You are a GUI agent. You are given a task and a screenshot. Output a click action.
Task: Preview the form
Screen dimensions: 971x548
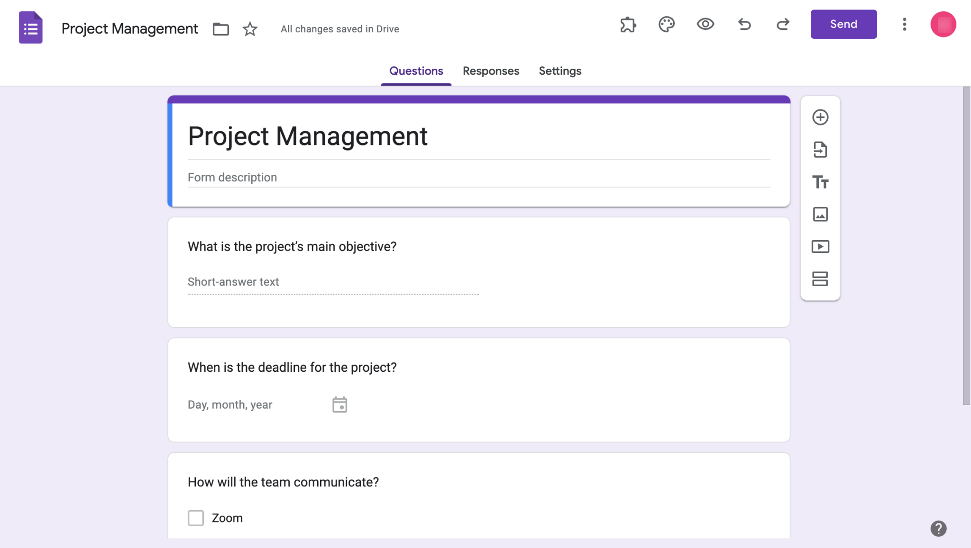click(x=705, y=24)
